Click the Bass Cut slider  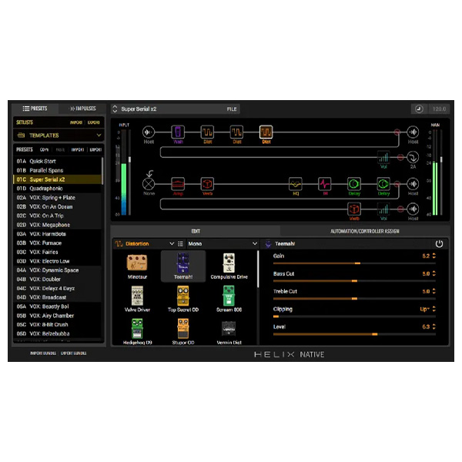tap(354, 281)
